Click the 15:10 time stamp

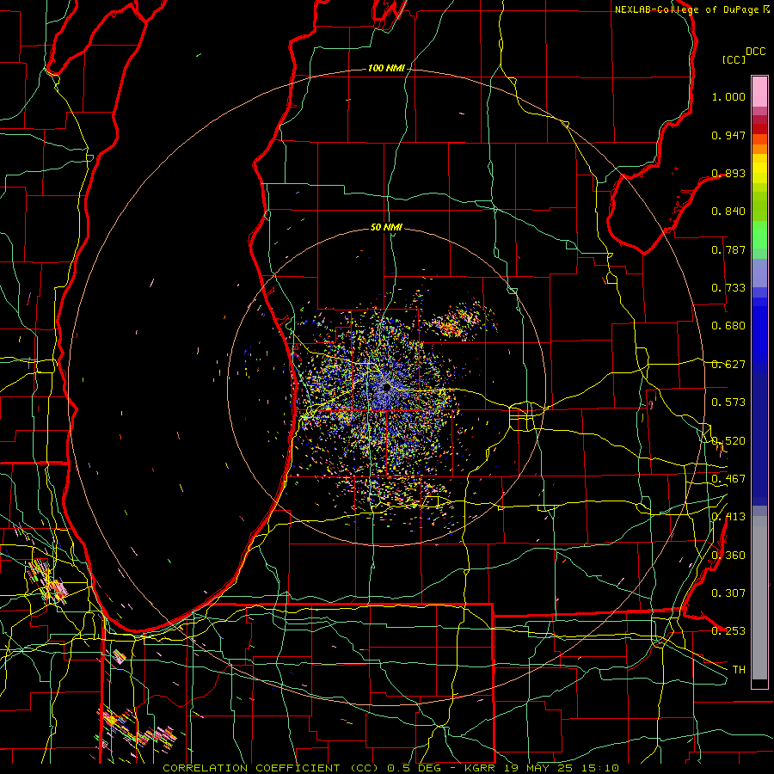[x=599, y=768]
